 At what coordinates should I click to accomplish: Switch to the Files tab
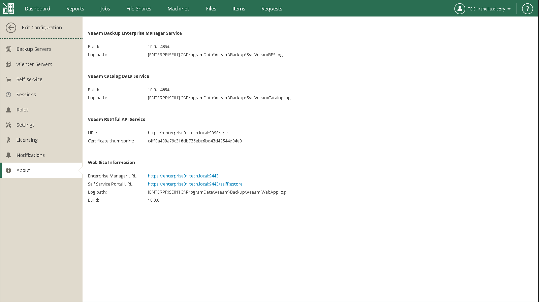[211, 9]
